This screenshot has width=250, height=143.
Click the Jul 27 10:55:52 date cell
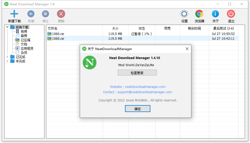pyautogui.click(x=223, y=34)
